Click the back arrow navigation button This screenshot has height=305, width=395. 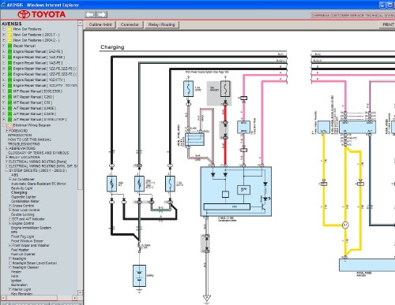(x=90, y=15)
